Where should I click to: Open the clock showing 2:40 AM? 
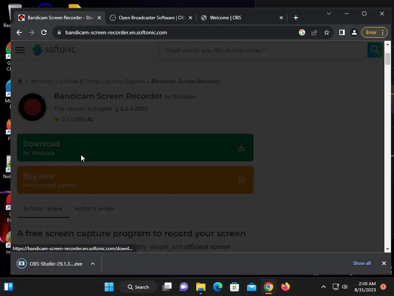pos(365,287)
